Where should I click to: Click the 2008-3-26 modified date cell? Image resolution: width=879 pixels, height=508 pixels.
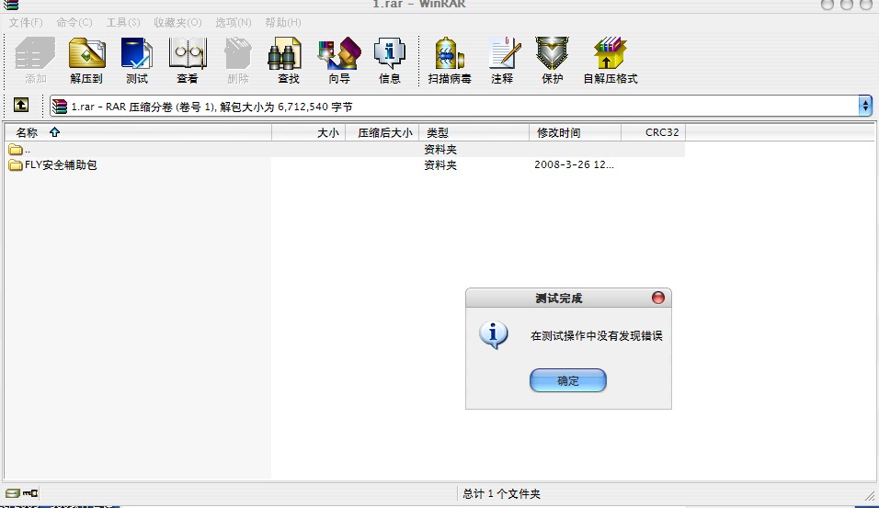click(x=574, y=164)
